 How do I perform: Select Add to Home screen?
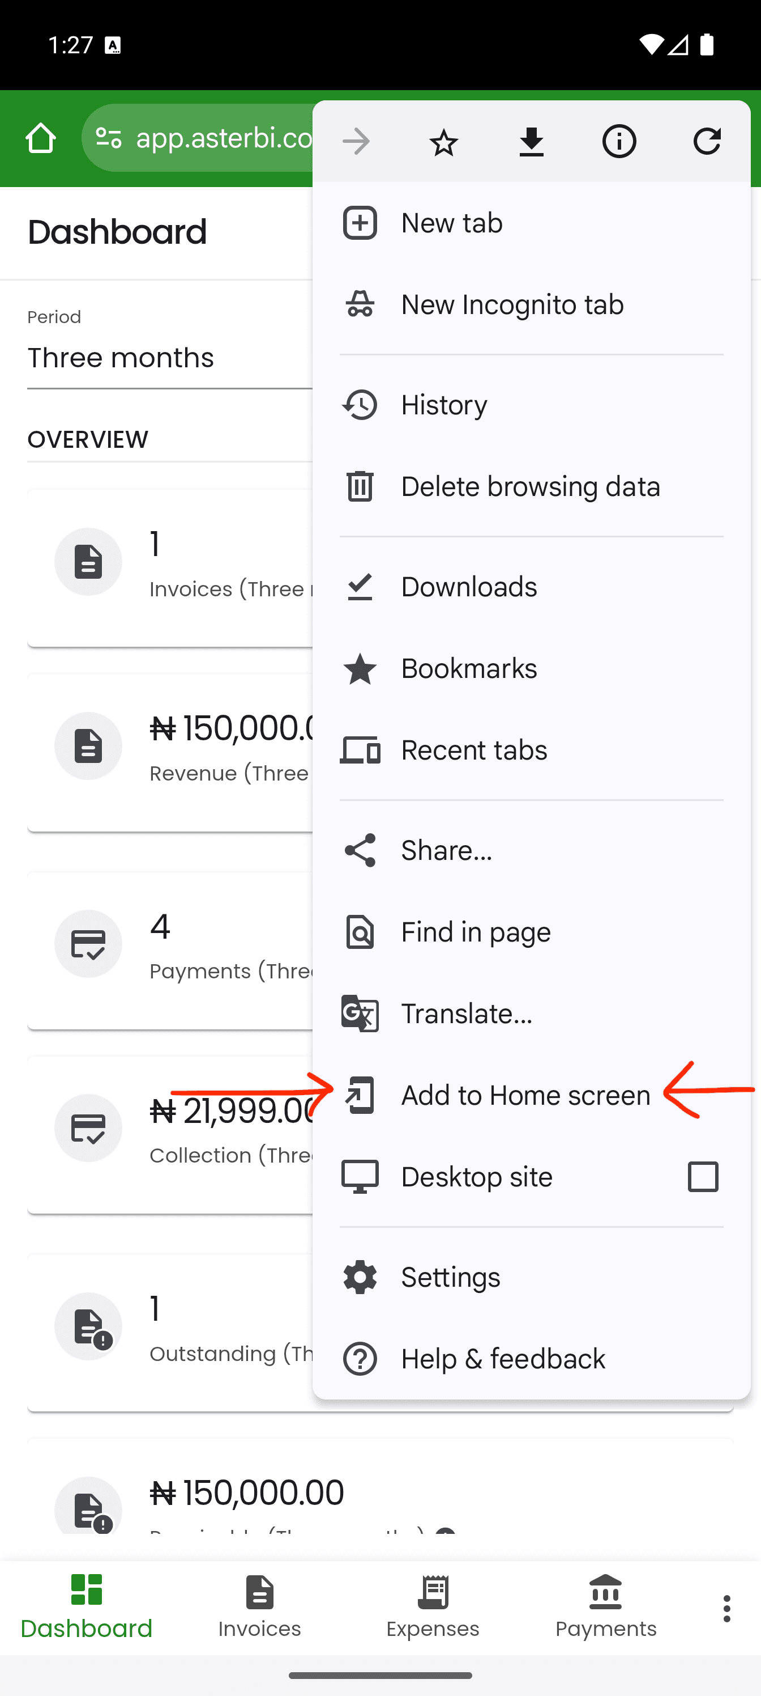pyautogui.click(x=525, y=1095)
